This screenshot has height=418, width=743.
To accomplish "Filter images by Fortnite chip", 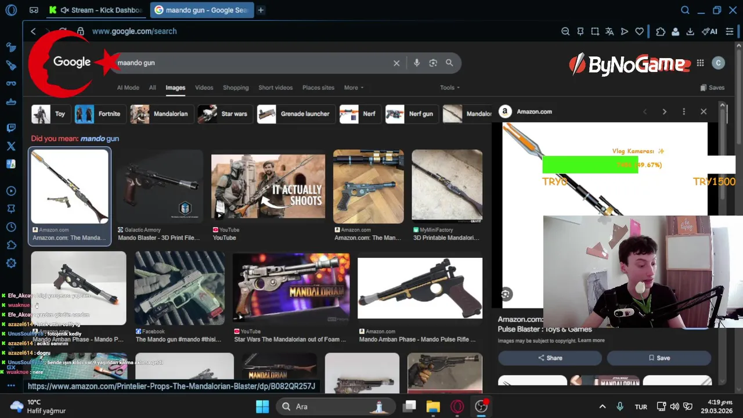I will (x=100, y=114).
